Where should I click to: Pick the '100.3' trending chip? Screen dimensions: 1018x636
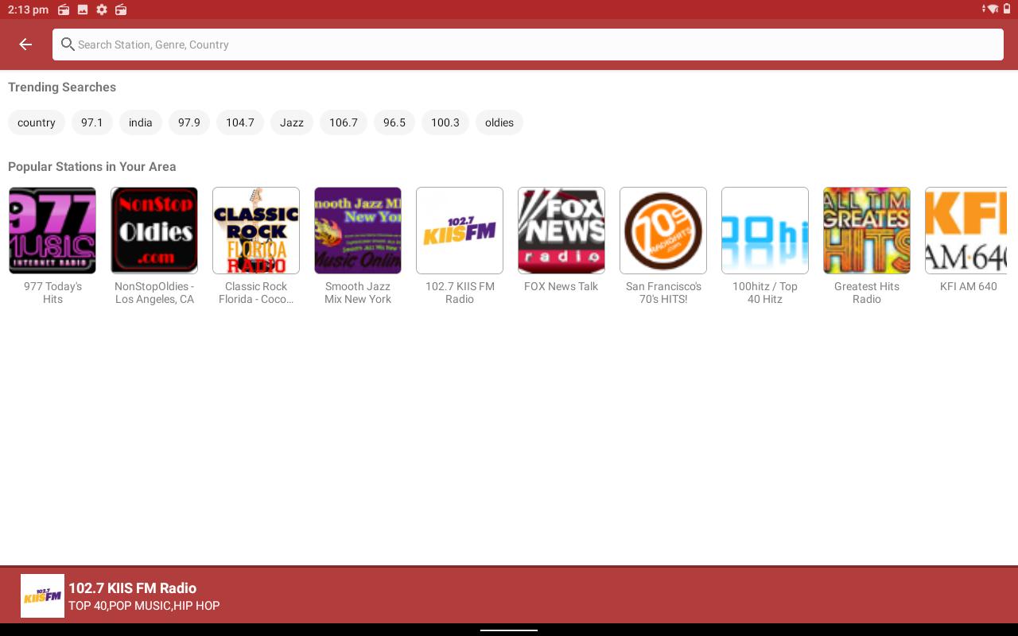[445, 122]
